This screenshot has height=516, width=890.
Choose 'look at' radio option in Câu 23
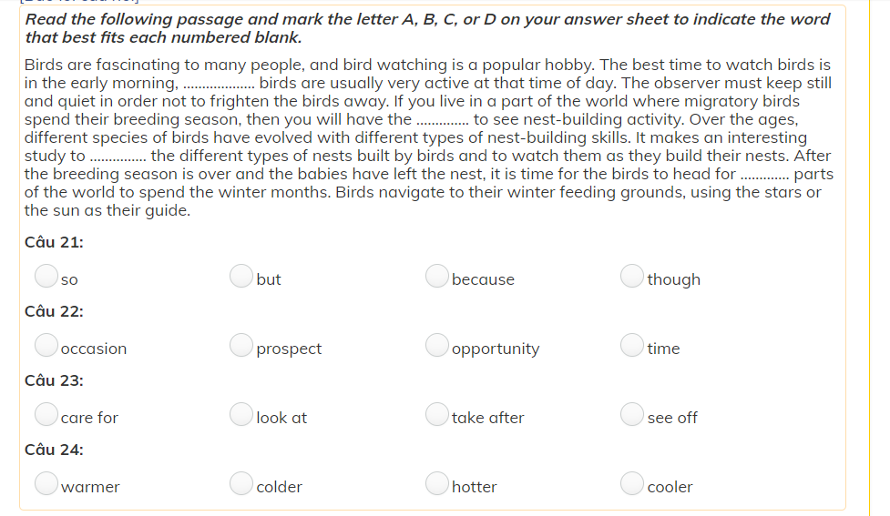pyautogui.click(x=241, y=414)
